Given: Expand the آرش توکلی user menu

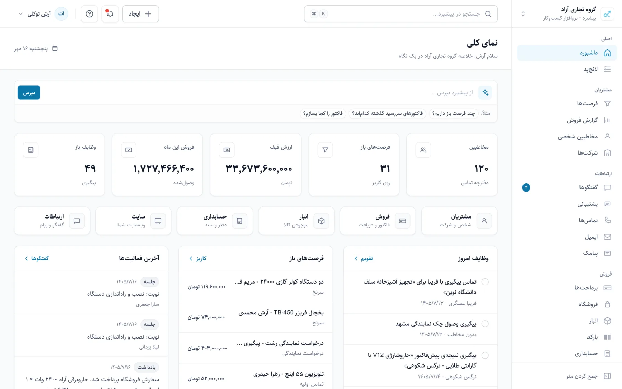Looking at the screenshot, I should [x=43, y=14].
